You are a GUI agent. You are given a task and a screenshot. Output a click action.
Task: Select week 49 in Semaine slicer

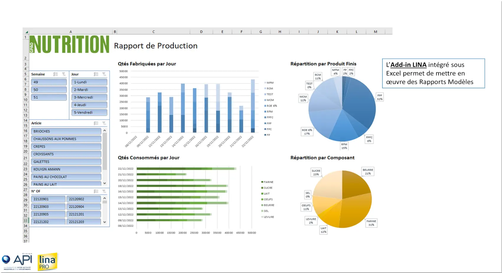coord(49,82)
